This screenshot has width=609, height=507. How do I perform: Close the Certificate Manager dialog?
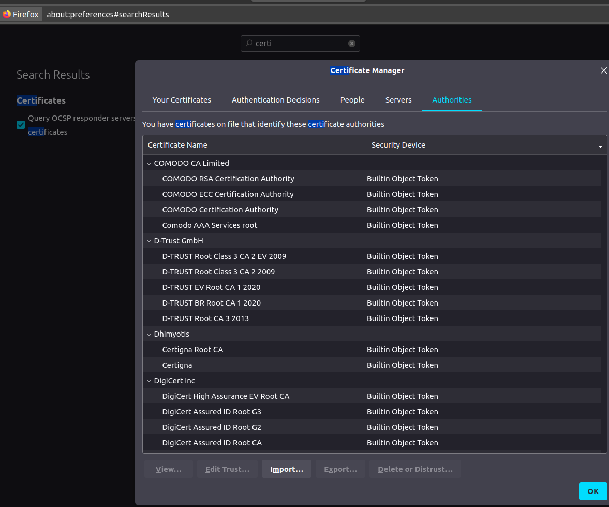point(603,70)
